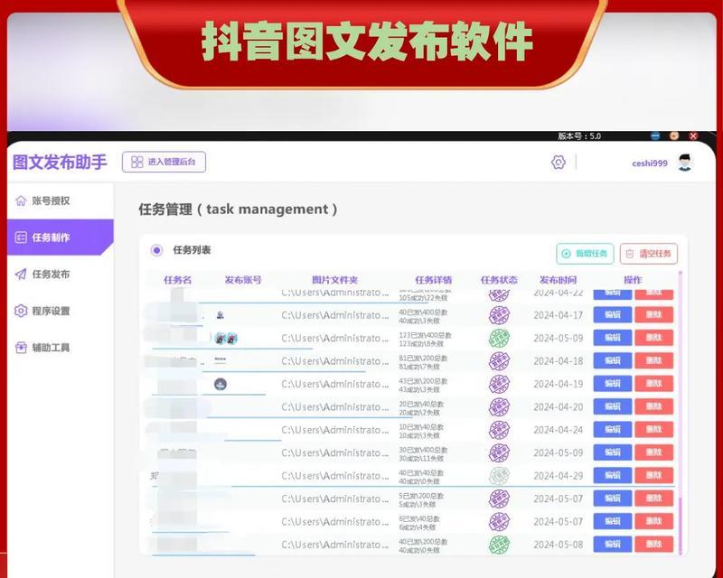Click status stamp of 30已发\400总数 row

click(x=500, y=452)
